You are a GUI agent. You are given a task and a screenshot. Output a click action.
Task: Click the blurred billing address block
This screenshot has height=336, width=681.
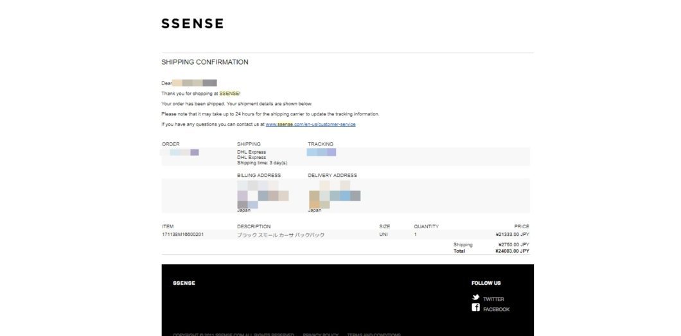tap(263, 196)
